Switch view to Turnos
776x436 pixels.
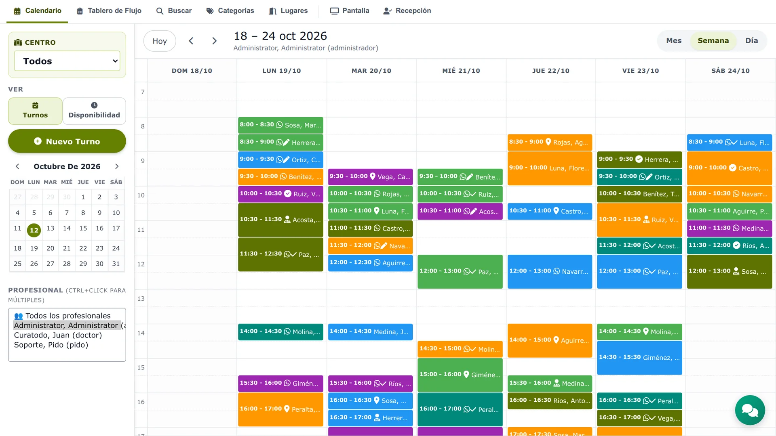35,111
